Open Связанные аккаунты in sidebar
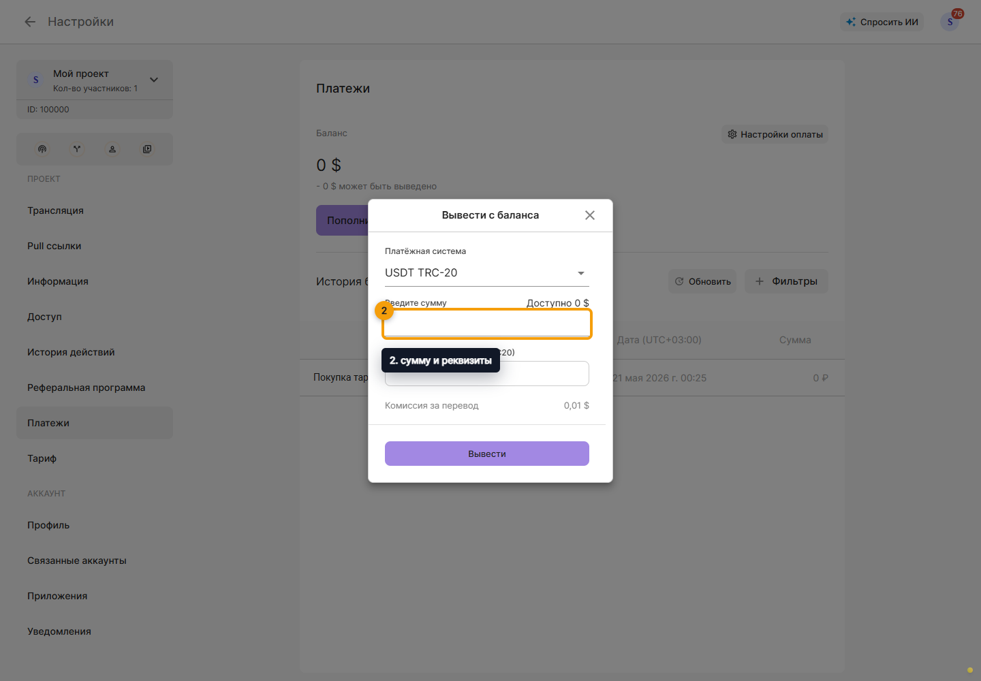981x681 pixels. [x=95, y=560]
